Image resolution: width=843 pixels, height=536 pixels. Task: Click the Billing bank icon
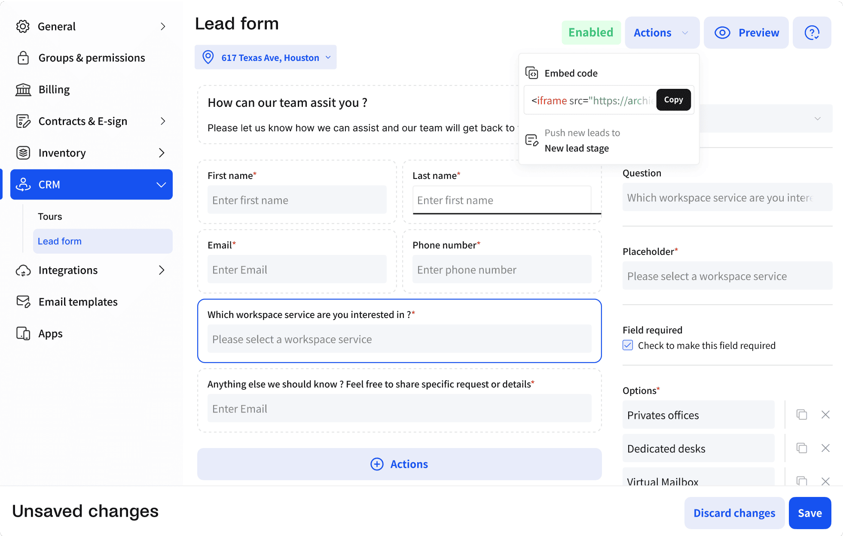pos(23,89)
